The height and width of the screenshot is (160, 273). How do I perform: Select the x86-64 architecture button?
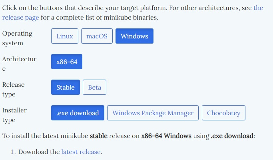click(67, 62)
